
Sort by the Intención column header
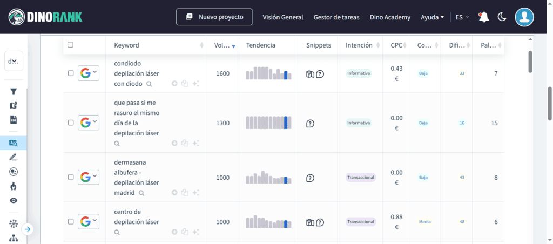coord(360,45)
